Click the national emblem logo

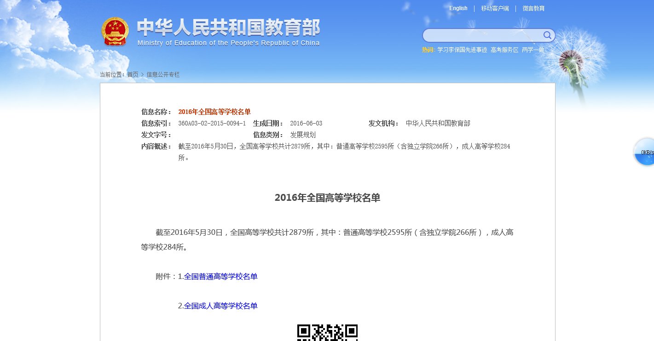[x=115, y=31]
